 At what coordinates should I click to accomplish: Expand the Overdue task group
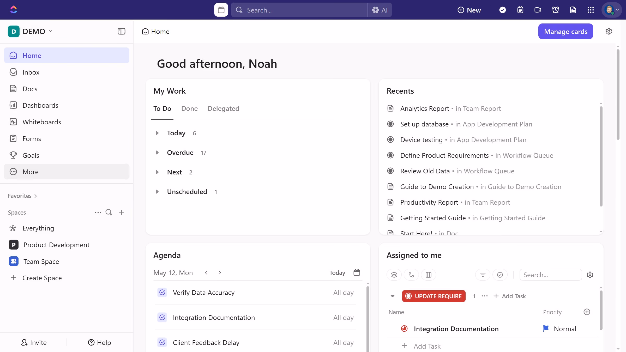(157, 153)
